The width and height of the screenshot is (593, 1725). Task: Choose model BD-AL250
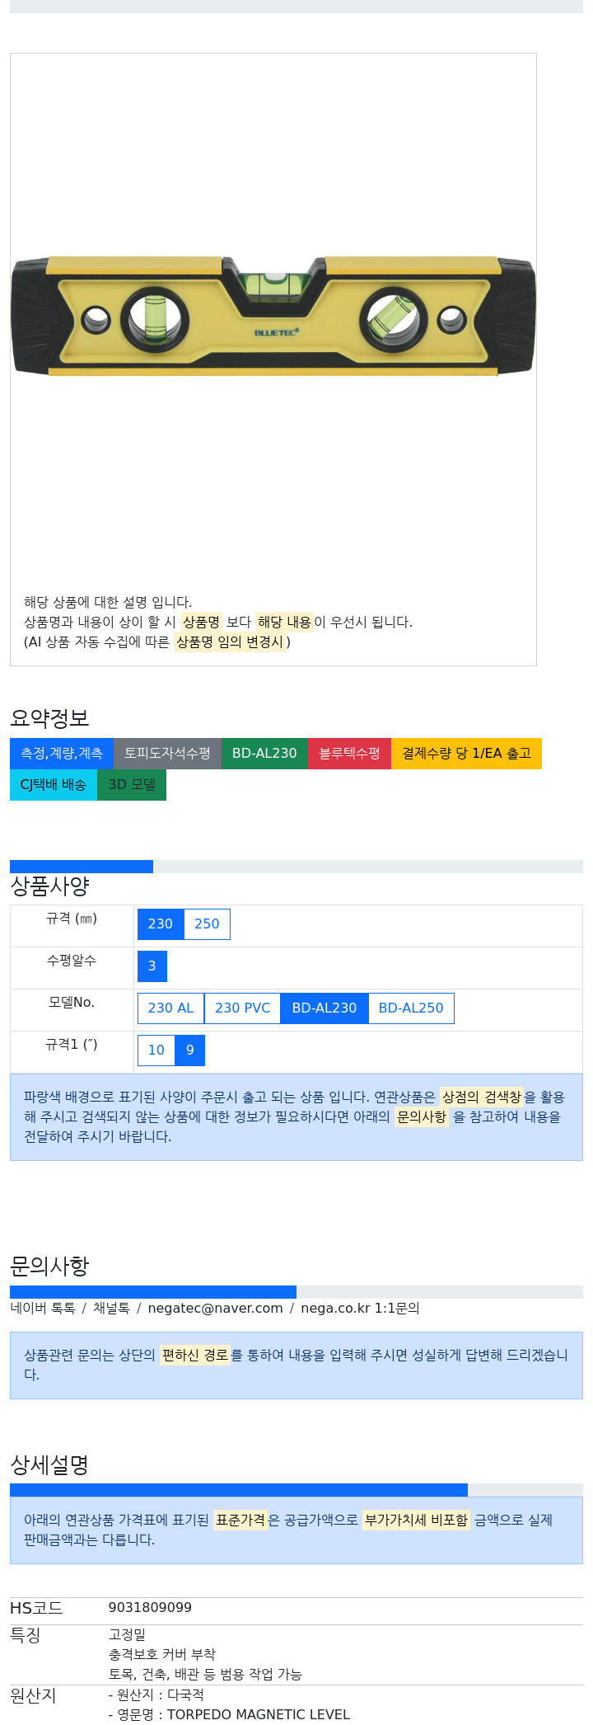click(x=411, y=1008)
